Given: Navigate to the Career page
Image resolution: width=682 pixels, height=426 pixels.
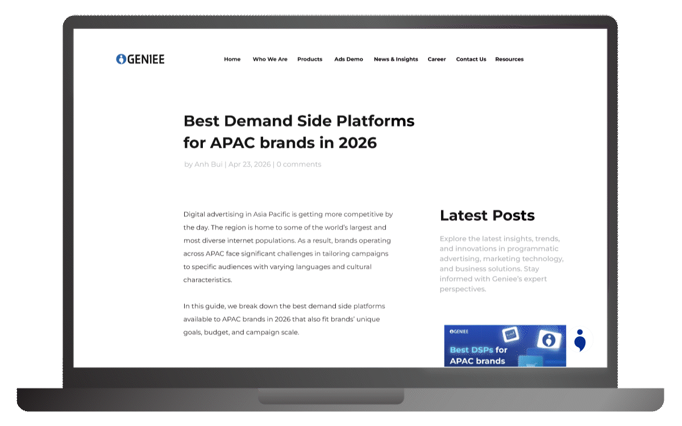Looking at the screenshot, I should tap(436, 59).
